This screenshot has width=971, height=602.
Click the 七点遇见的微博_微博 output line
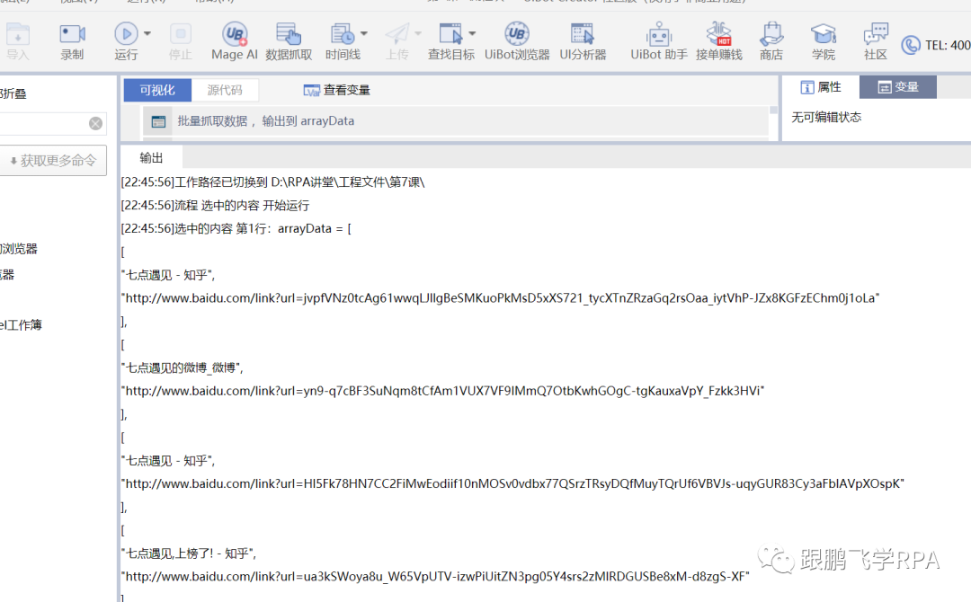point(182,367)
